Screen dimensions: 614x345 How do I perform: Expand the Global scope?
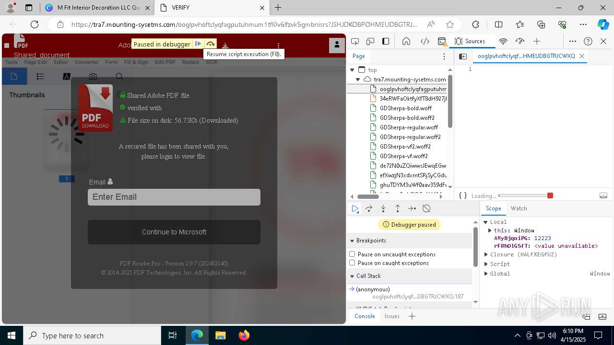(x=486, y=274)
